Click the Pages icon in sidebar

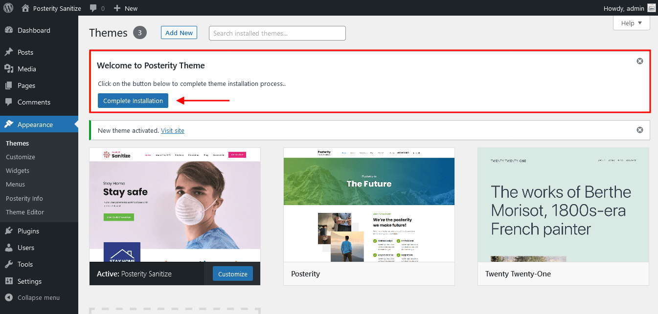pyautogui.click(x=9, y=85)
